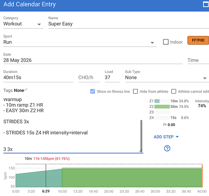Screen dimensions: 209x196
Task: Click the green Z2 segment in chart
Action: coord(132,178)
